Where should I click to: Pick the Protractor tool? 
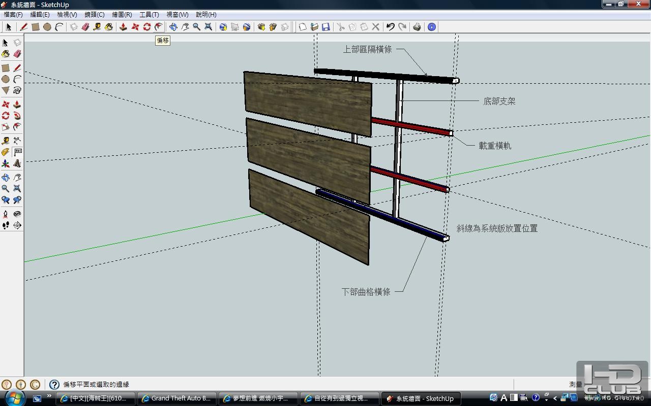coord(6,152)
